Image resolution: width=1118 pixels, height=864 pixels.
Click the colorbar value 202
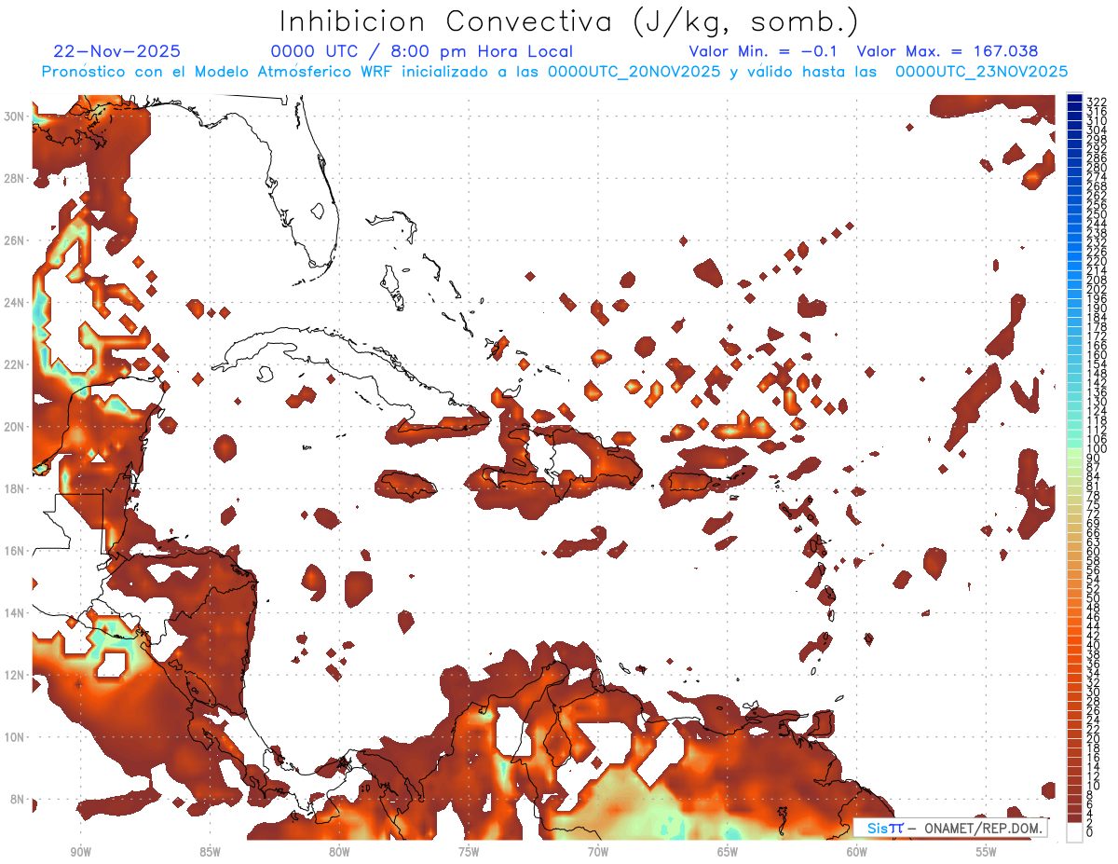click(x=1097, y=290)
